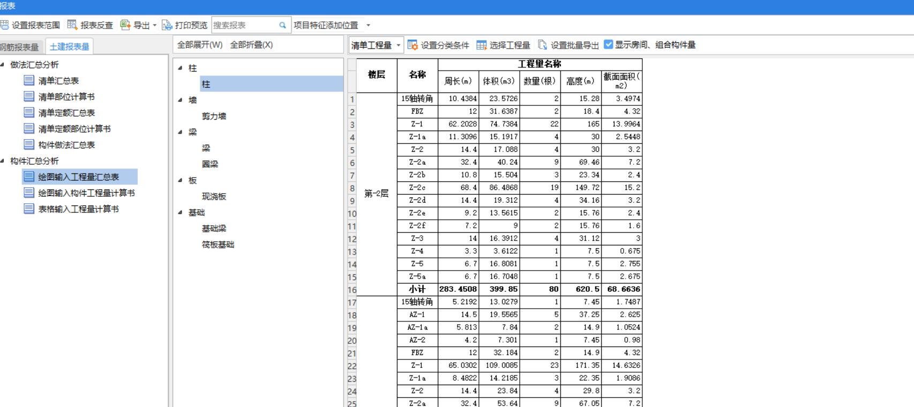This screenshot has height=407, width=914.
Task: Open the 清单工程量 combo box
Action: tap(376, 45)
